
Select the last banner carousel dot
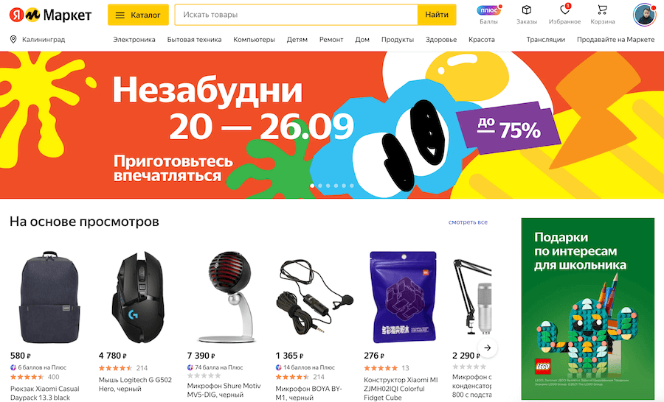pyautogui.click(x=351, y=186)
